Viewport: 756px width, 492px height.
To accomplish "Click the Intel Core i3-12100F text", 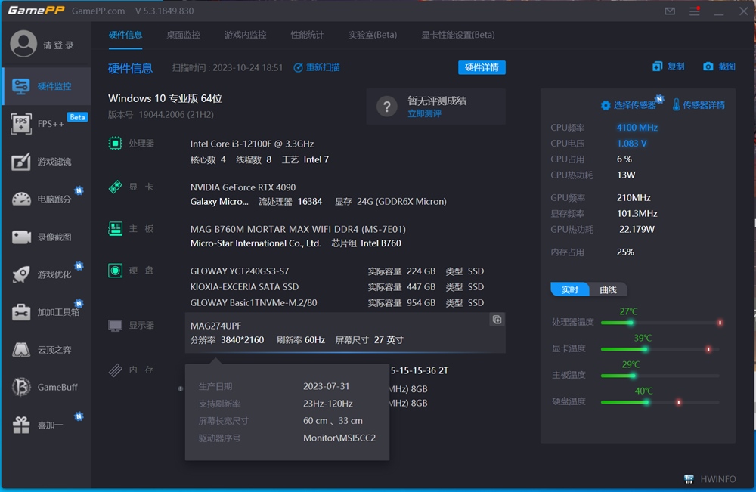I will pyautogui.click(x=252, y=144).
